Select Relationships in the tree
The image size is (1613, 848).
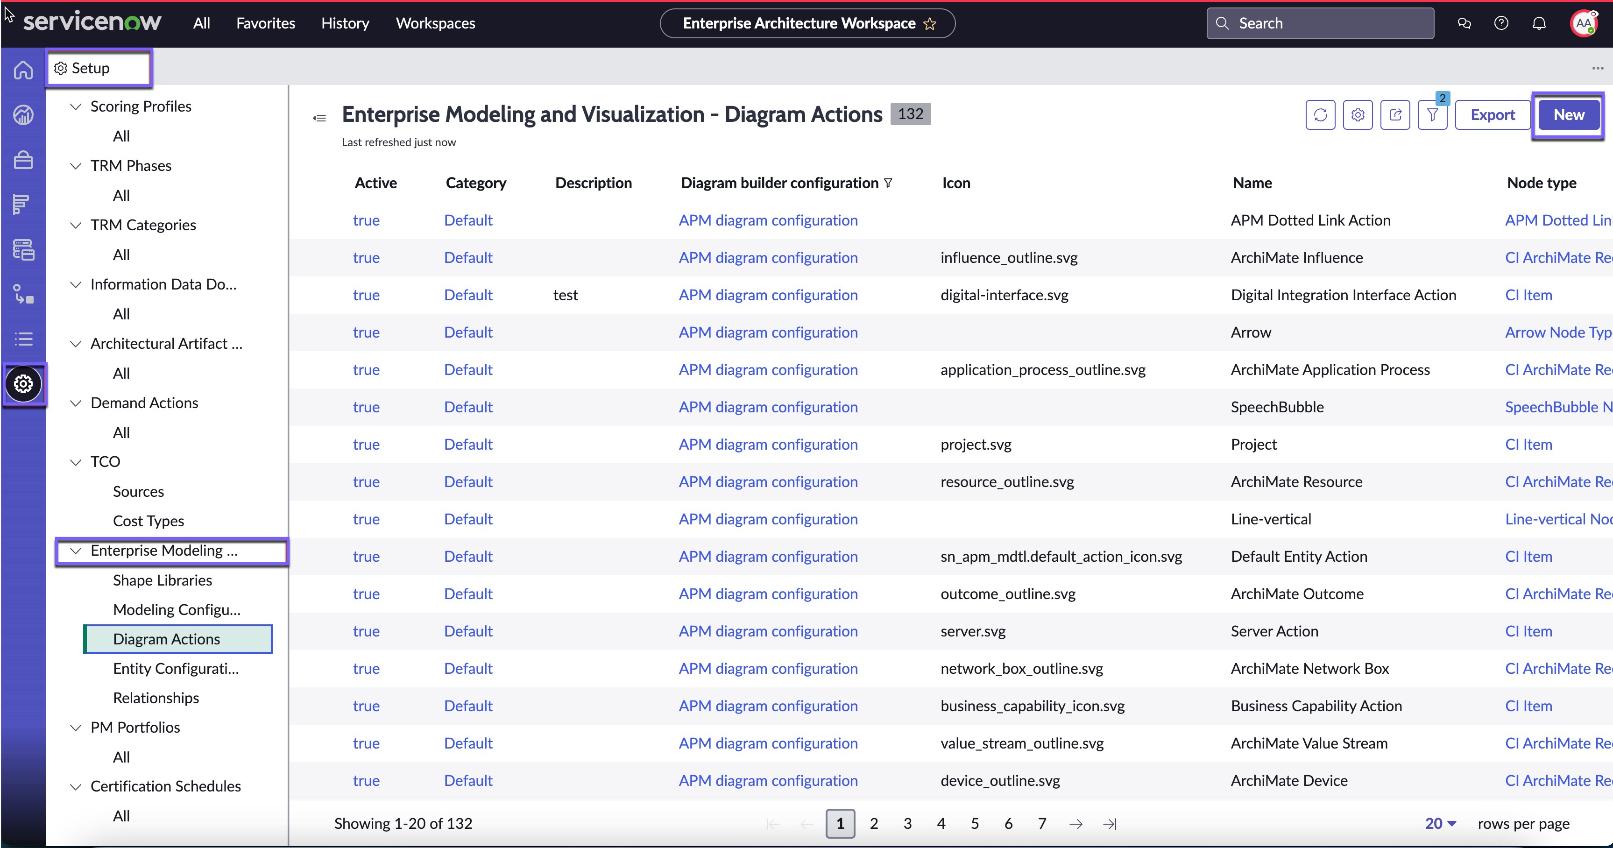click(x=156, y=698)
